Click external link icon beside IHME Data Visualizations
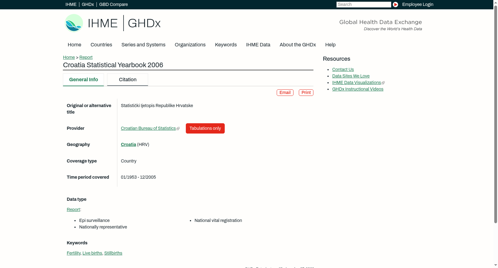The height and width of the screenshot is (268, 498). (383, 83)
